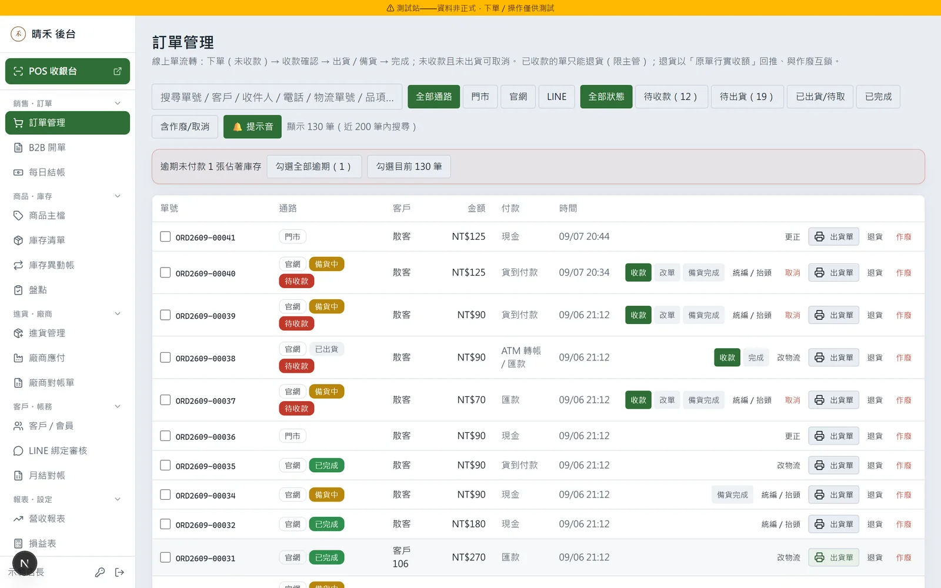This screenshot has width=941, height=588.
Task: Check the box for order ORD2609-00032
Action: tap(165, 524)
